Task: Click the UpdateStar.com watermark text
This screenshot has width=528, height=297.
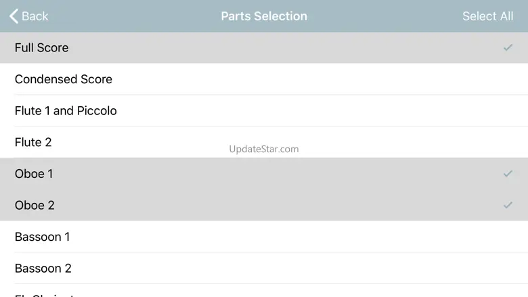Action: tap(264, 149)
